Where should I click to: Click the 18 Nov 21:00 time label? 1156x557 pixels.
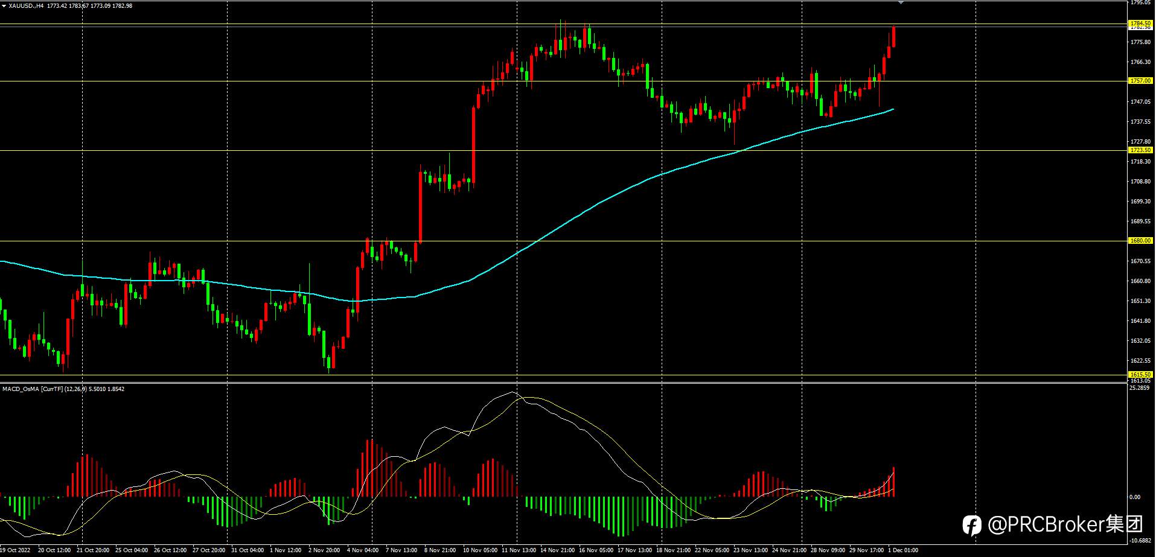[674, 550]
